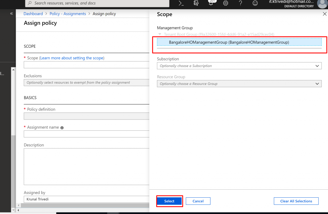Navigate to Policy - Assignments breadcrumb
This screenshot has height=214, width=328.
[x=68, y=14]
